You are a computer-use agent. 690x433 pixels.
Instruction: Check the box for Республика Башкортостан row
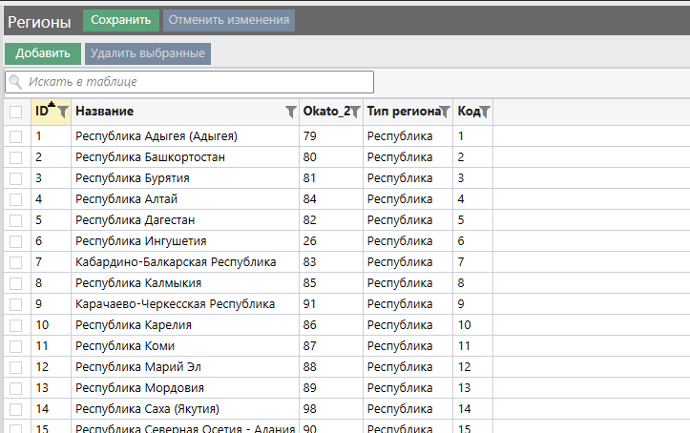(x=16, y=157)
